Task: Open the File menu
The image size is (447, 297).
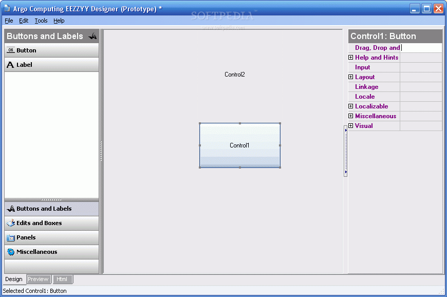Action: click(9, 21)
